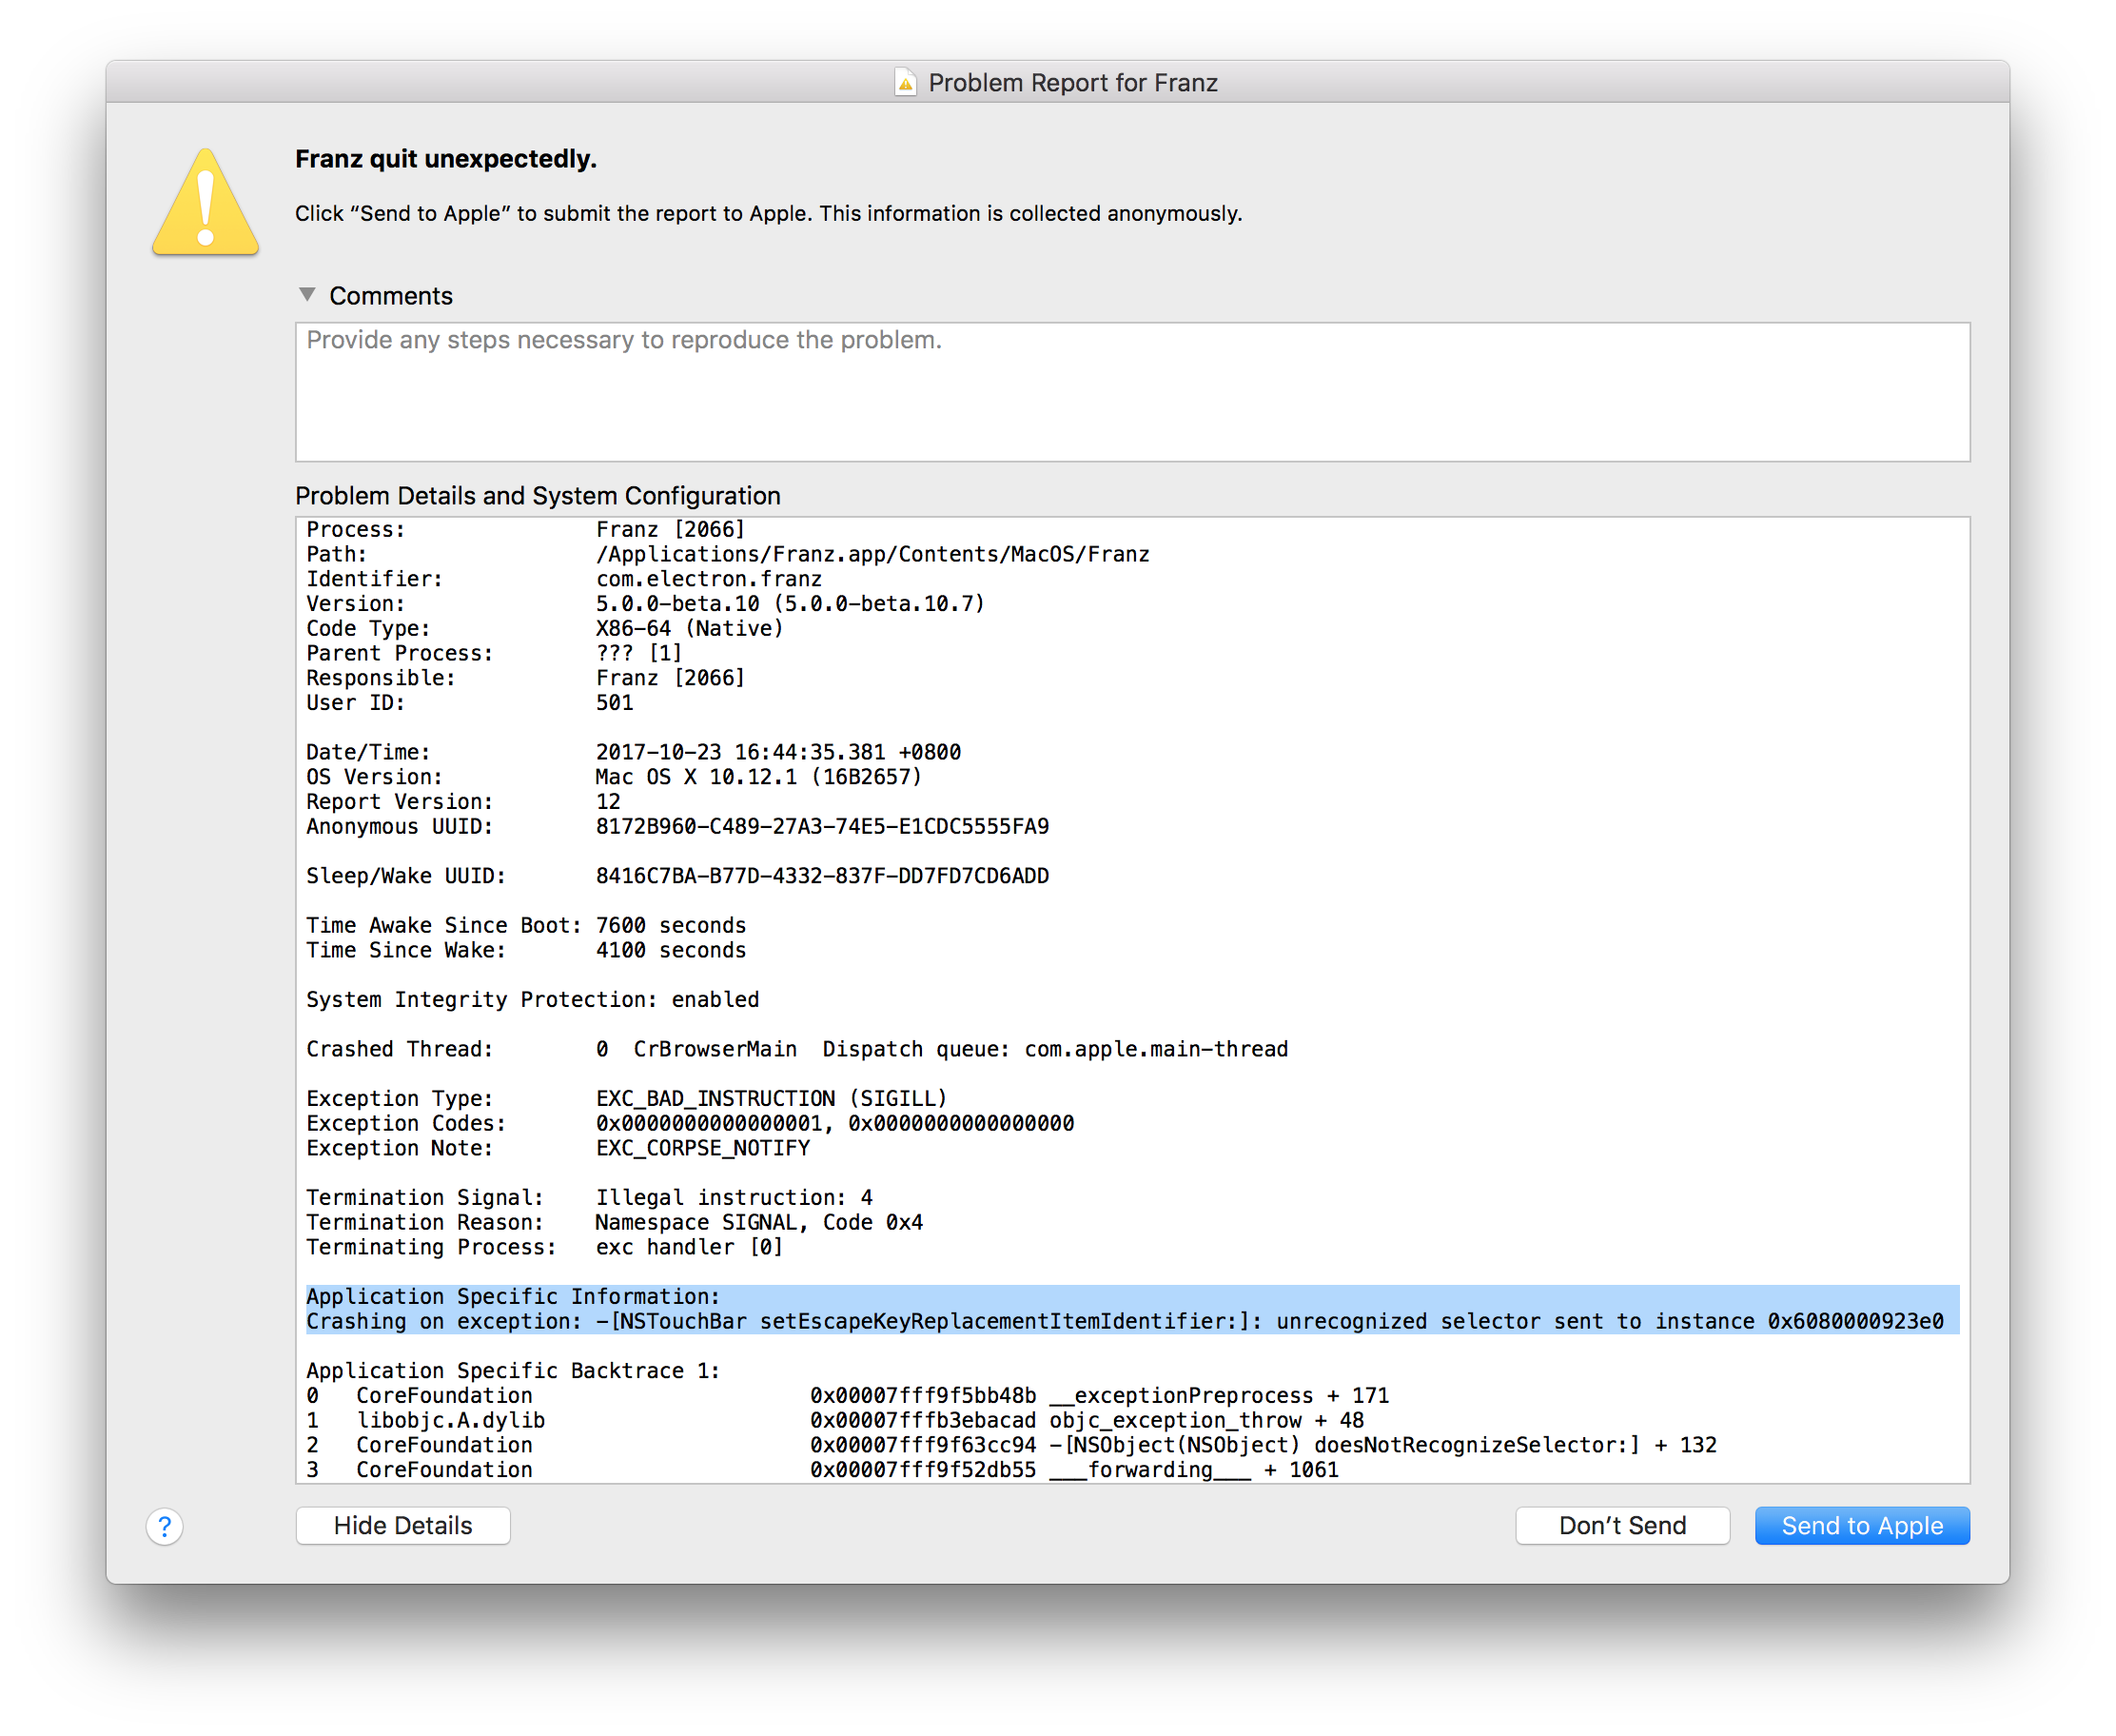This screenshot has height=1736, width=2116.
Task: Click Hide Details button
Action: (402, 1526)
